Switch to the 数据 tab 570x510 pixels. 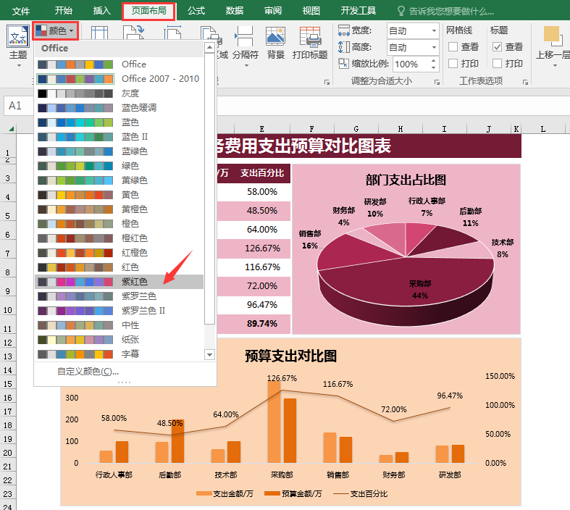(x=235, y=11)
